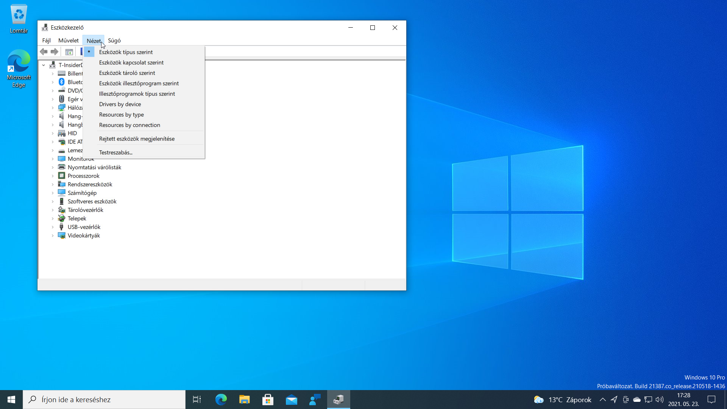Select the USB-vezérlők icon
Image resolution: width=727 pixels, height=409 pixels.
[x=61, y=227]
